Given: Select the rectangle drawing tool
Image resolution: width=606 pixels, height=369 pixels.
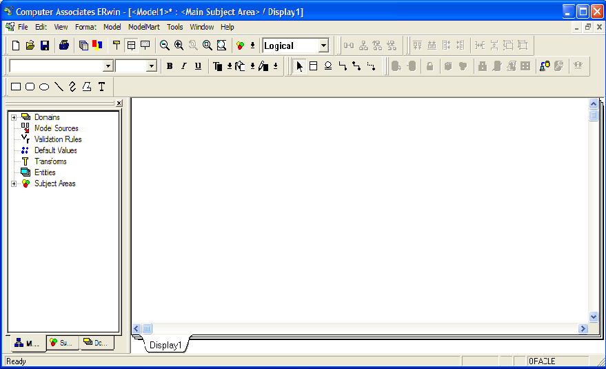Looking at the screenshot, I should pyautogui.click(x=16, y=87).
